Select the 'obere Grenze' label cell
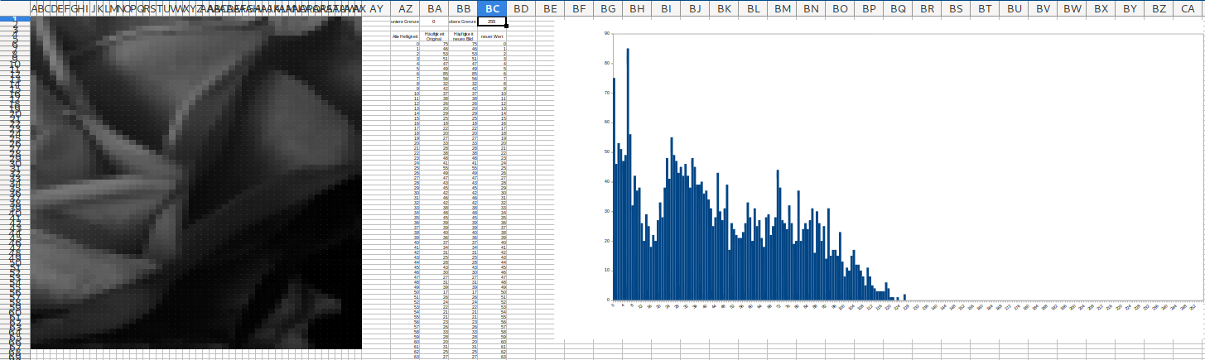1205x360 pixels. click(x=462, y=22)
